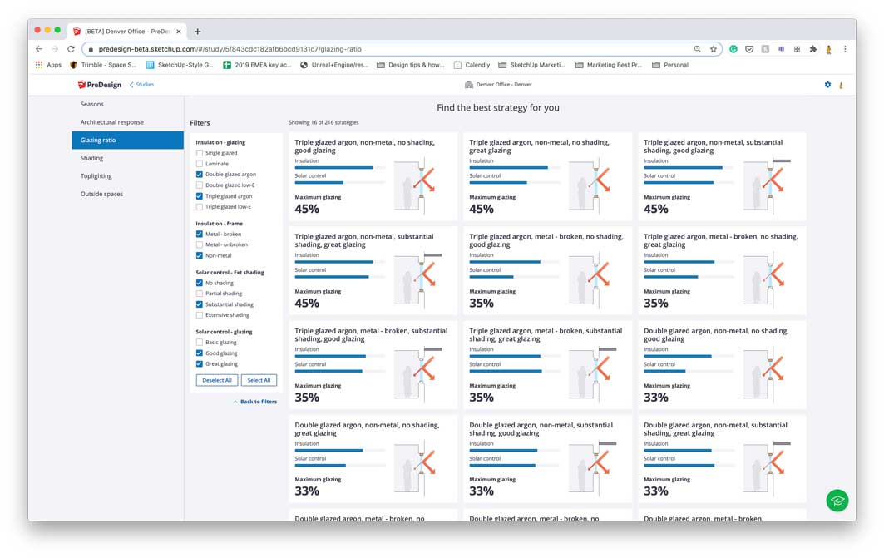Uncheck the No shading filter
Viewport: 884px width, 558px height.
point(199,283)
